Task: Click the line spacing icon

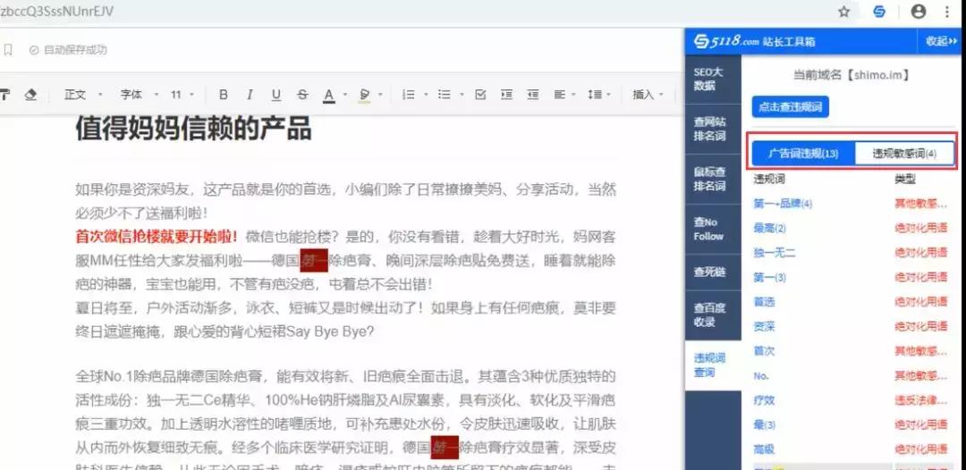Action: (595, 95)
